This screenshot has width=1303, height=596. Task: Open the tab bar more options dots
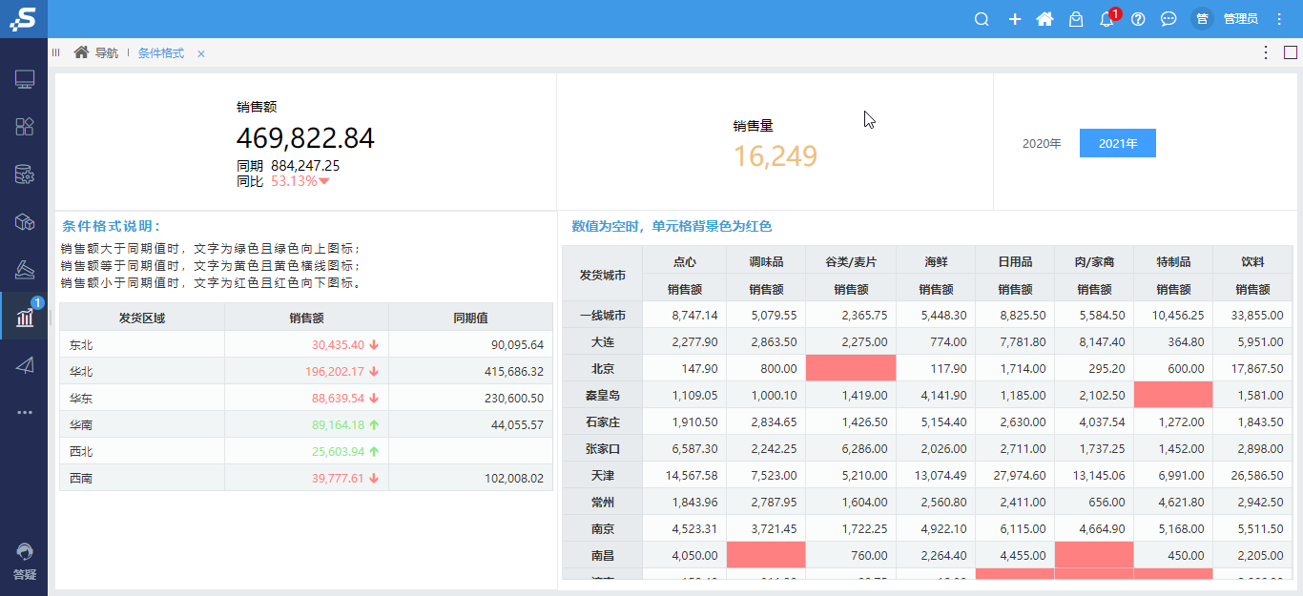[x=1266, y=52]
